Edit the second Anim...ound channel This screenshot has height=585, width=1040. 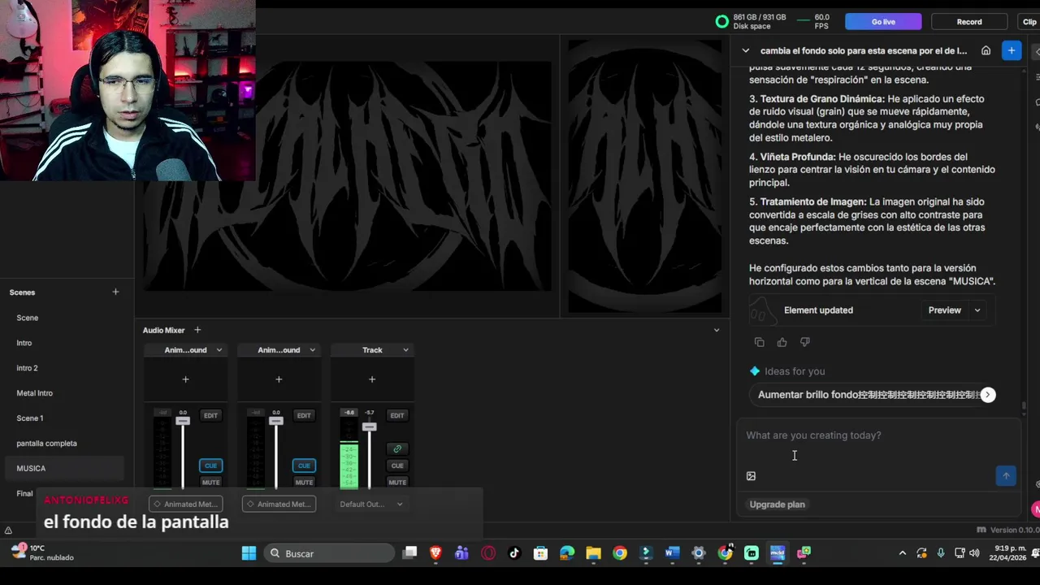click(x=304, y=415)
